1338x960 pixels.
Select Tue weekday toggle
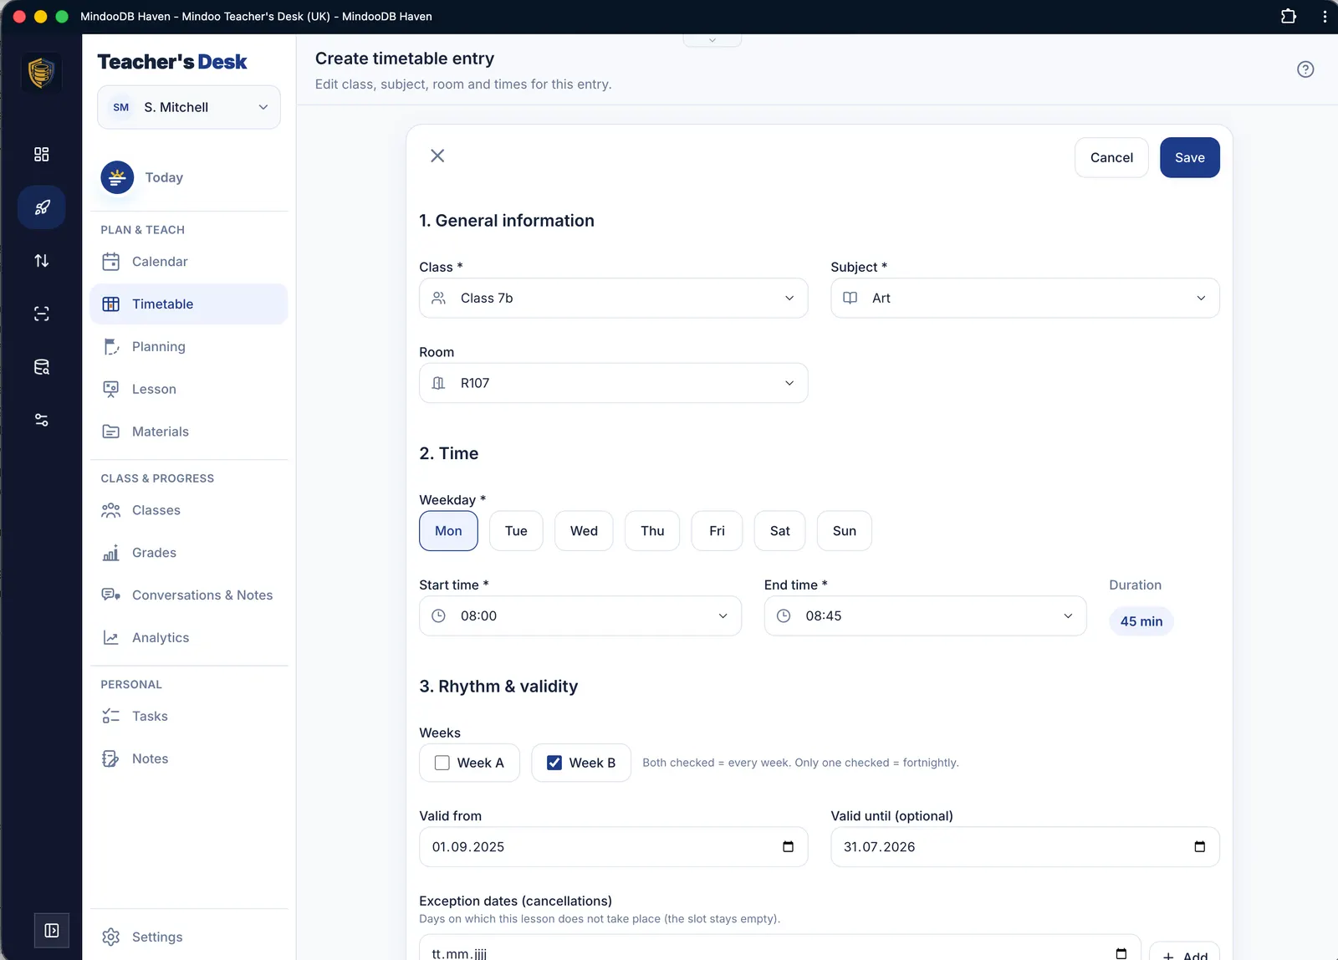pyautogui.click(x=516, y=531)
